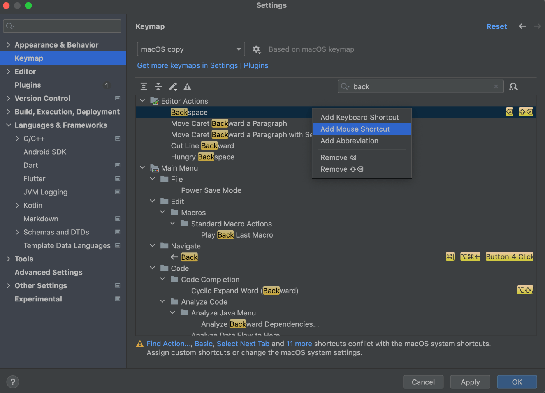
Task: Navigate back with the left arrow icon
Action: [x=522, y=26]
